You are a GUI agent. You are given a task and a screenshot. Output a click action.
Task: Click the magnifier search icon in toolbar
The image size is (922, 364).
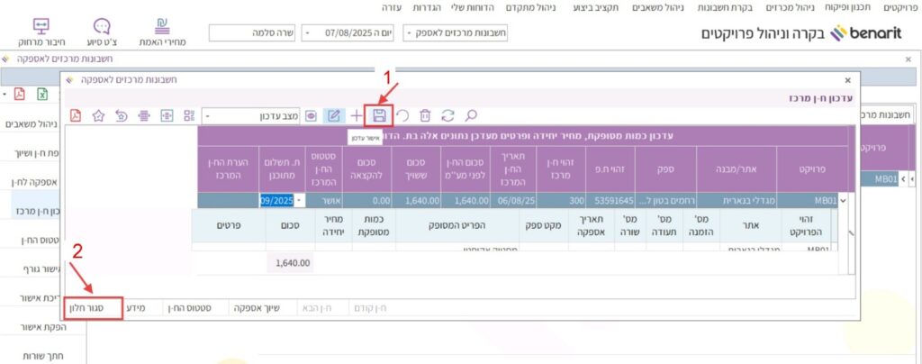pos(470,115)
